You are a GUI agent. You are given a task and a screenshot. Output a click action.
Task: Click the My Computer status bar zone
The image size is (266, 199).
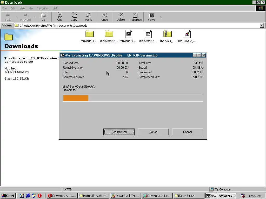coord(237,189)
